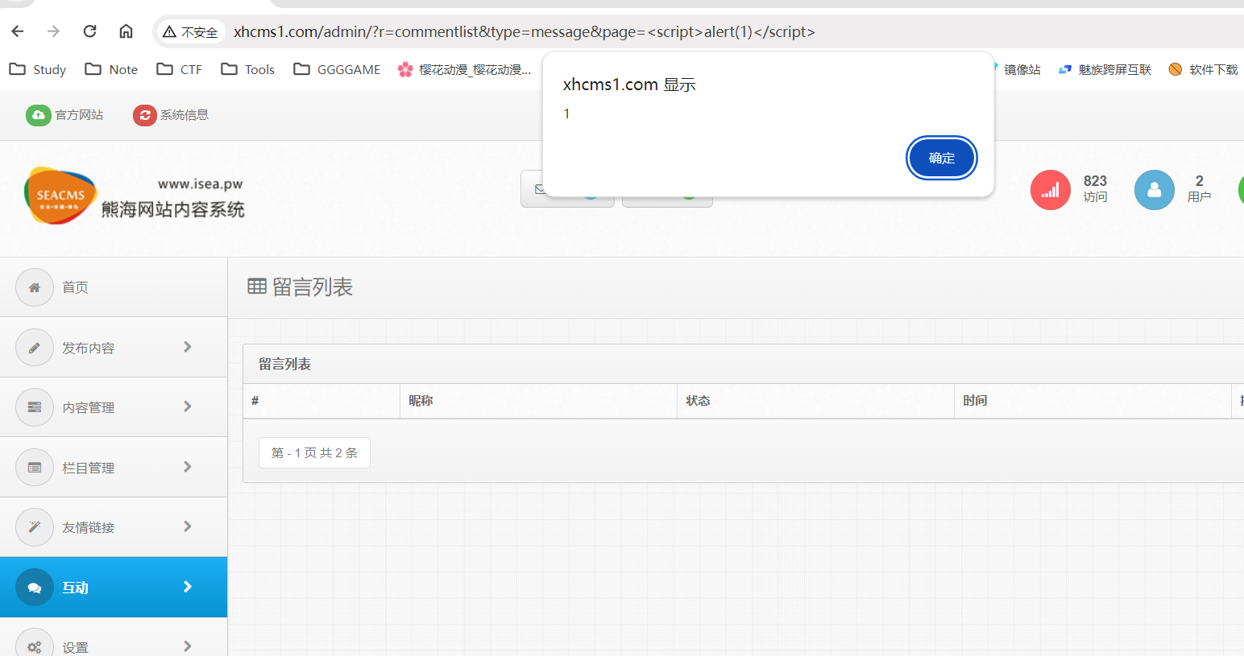This screenshot has height=656, width=1244.
Task: Click the SEACMS logo
Action: (60, 196)
